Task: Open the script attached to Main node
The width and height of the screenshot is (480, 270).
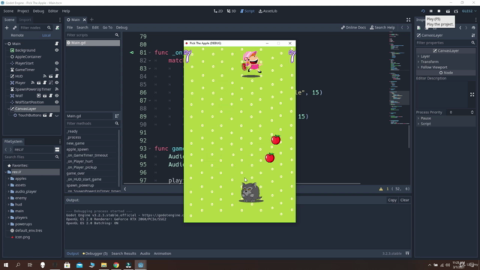Action: (57, 43)
